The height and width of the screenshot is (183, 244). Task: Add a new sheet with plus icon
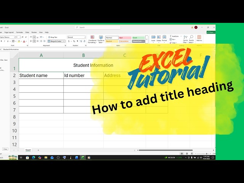38,150
